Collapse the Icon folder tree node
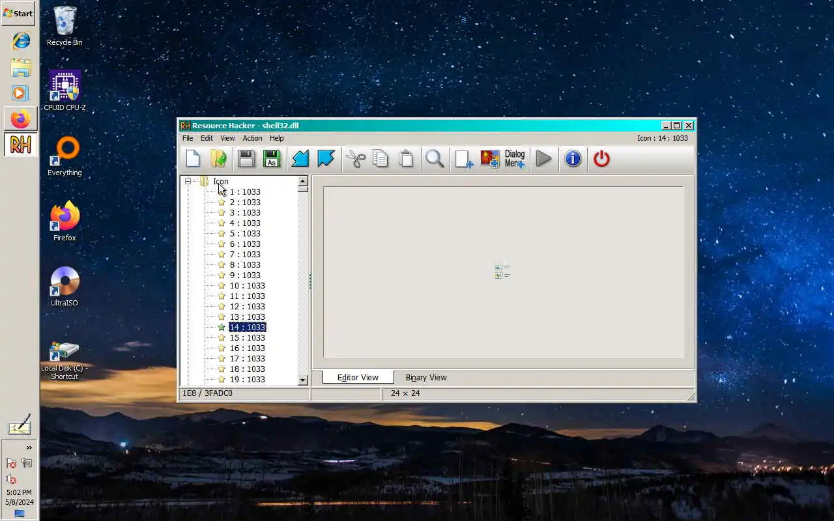 click(188, 182)
